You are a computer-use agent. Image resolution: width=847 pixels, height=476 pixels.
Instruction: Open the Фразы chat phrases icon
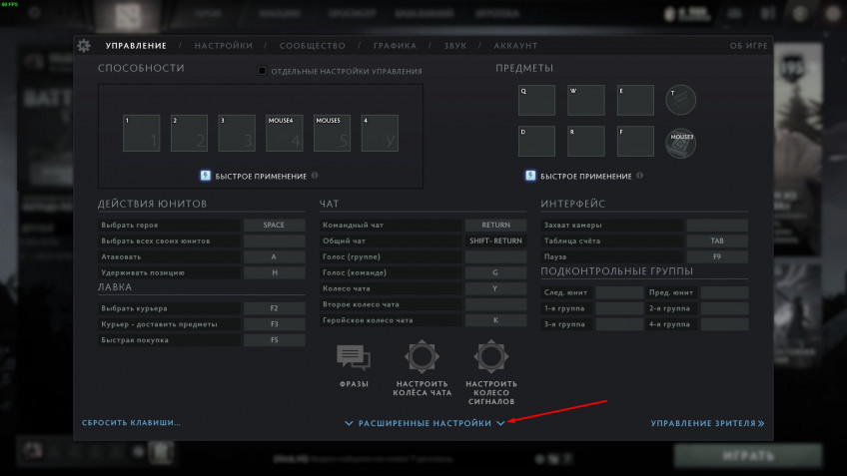(x=354, y=357)
